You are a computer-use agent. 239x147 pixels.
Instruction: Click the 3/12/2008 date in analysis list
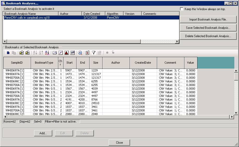pos(90,18)
